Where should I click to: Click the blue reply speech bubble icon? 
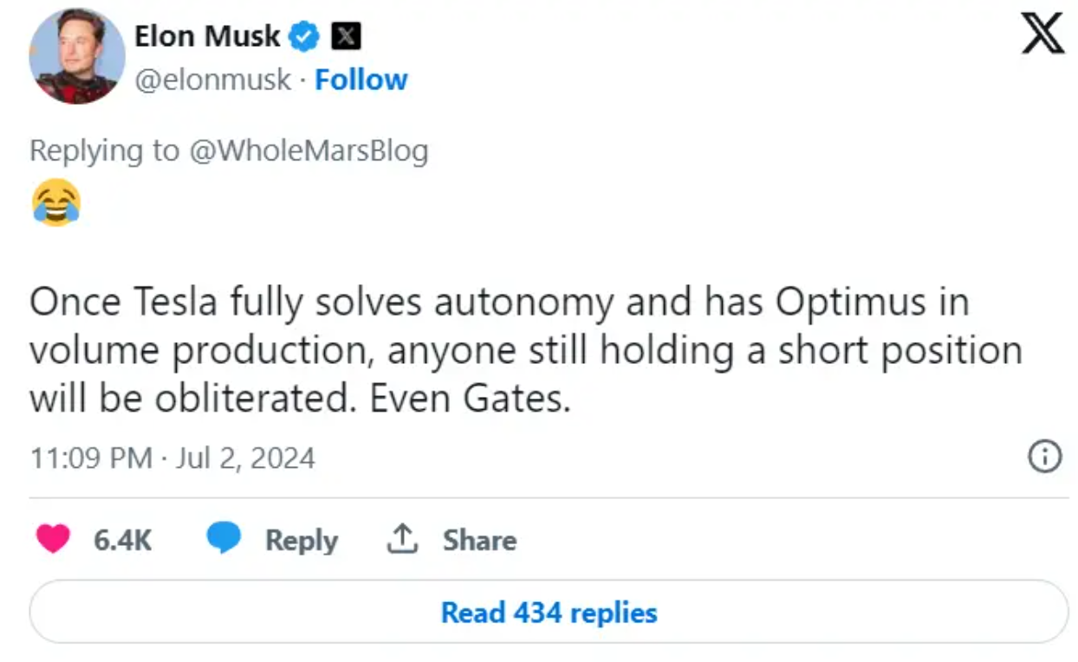coord(224,540)
